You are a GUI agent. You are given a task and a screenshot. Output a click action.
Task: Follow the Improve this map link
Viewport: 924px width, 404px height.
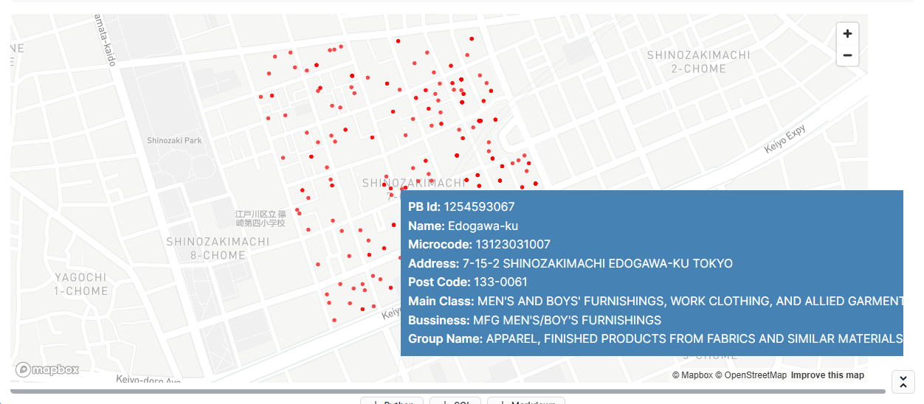tap(827, 375)
